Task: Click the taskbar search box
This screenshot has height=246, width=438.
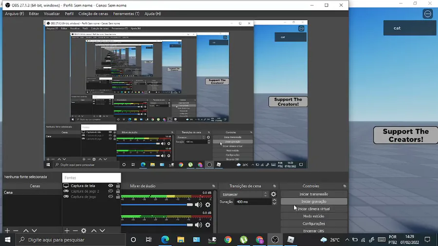Action: point(71,240)
